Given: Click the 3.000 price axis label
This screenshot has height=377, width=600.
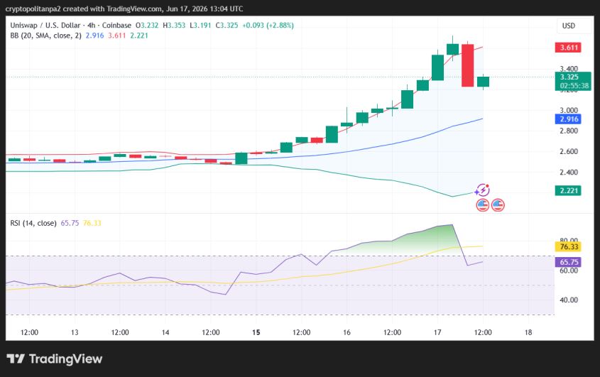Looking at the screenshot, I should [569, 110].
